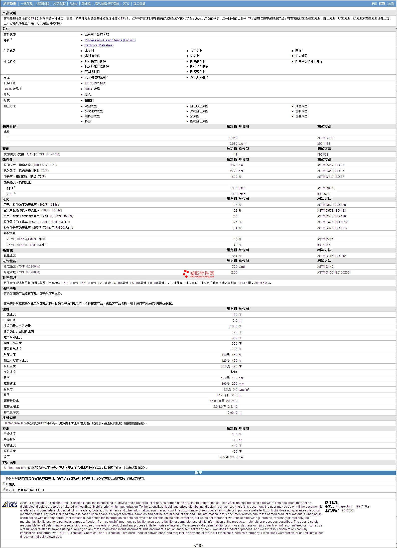Select the 螺杆长径比 row label
This screenshot has width=397, height=548.
pos(11,401)
